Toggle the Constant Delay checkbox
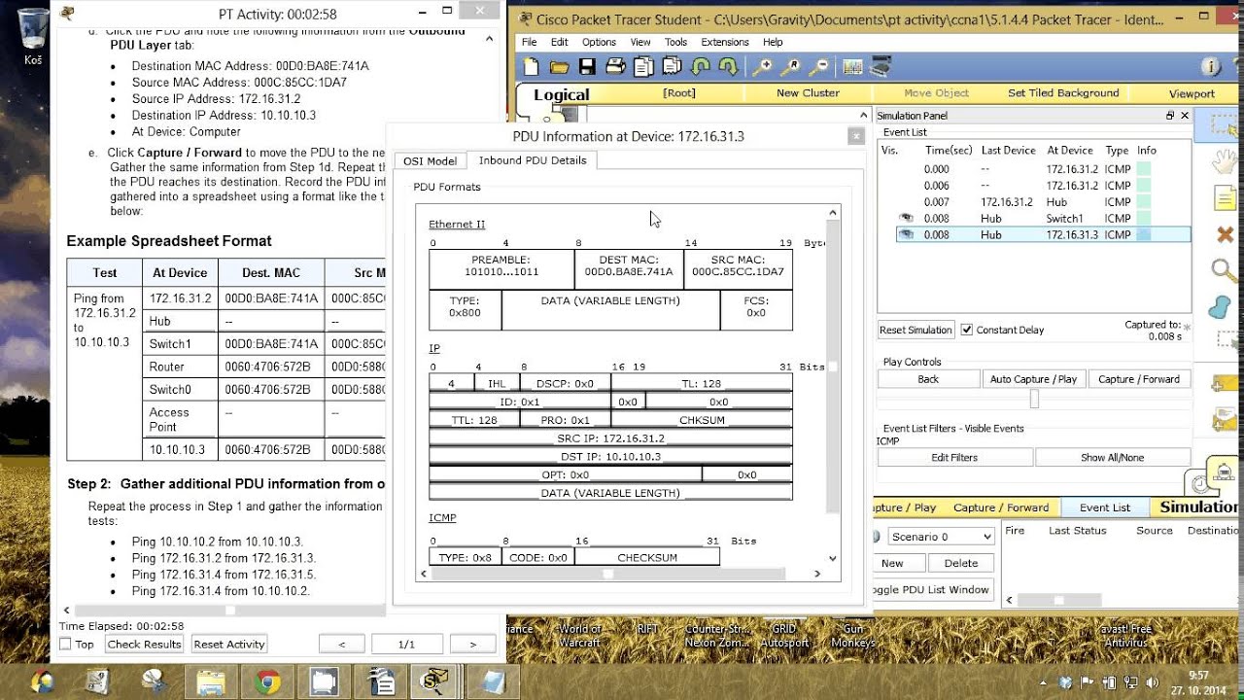The width and height of the screenshot is (1244, 700). (x=967, y=330)
